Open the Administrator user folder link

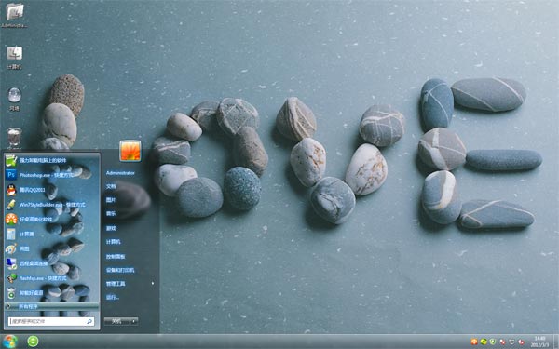click(x=120, y=173)
